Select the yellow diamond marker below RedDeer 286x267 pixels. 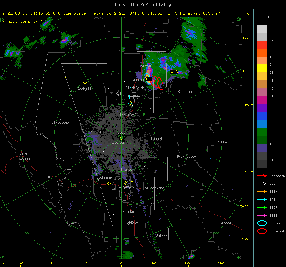[x=131, y=103]
